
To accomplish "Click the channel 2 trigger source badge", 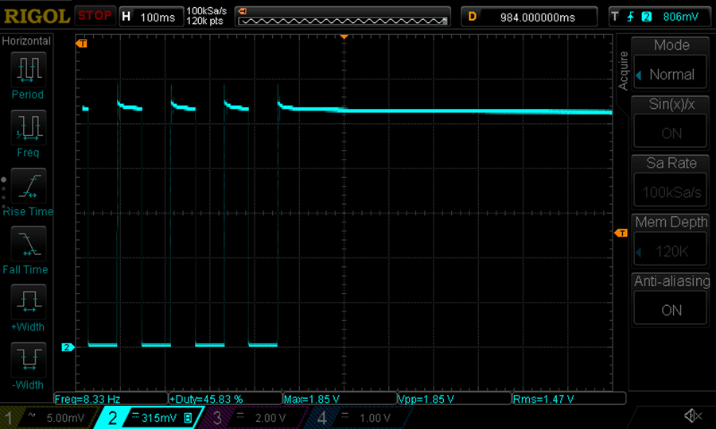I will [x=646, y=17].
